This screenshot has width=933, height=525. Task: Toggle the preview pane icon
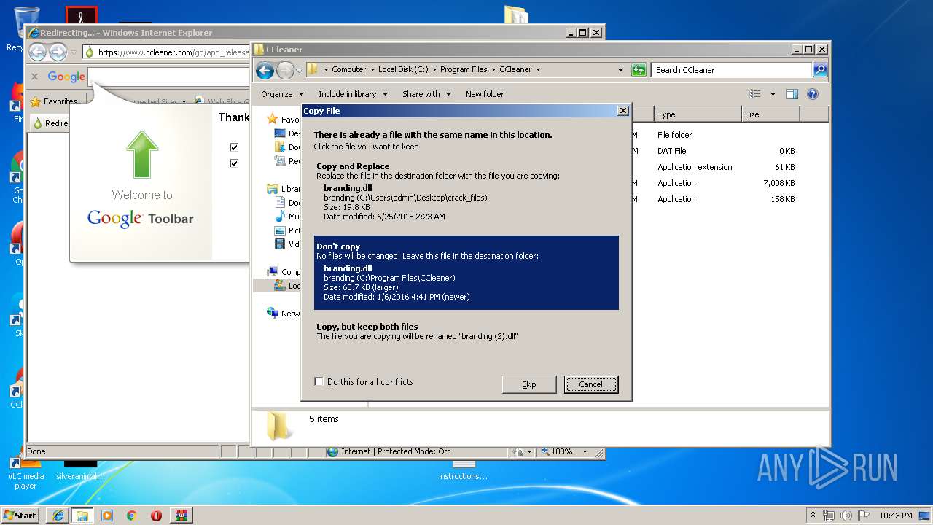pyautogui.click(x=792, y=94)
